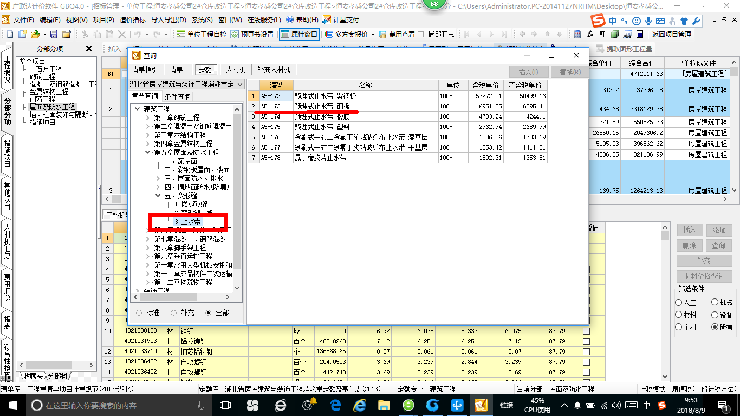740x416 pixels.
Task: Check the 局部汇总 checkbox
Action: (x=421, y=34)
